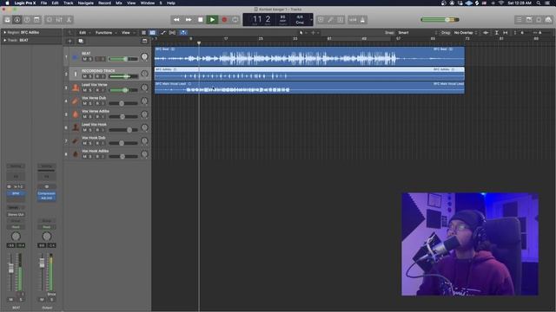Toggle the metronome click button

click(x=362, y=20)
